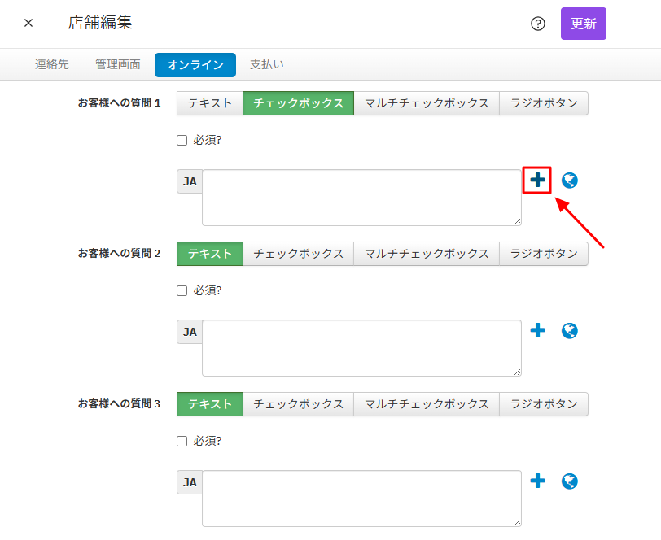Close the 店舗編集 screen with X
The image size is (661, 540).
point(28,23)
